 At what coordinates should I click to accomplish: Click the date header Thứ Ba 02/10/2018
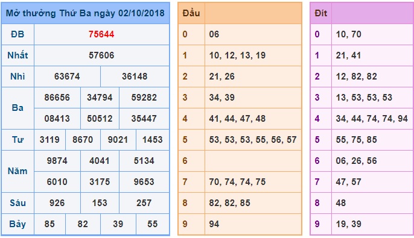coord(85,13)
